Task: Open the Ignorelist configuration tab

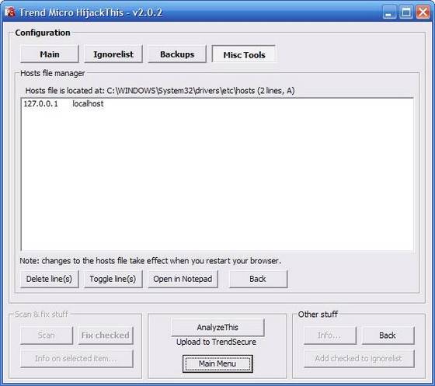Action: click(113, 54)
